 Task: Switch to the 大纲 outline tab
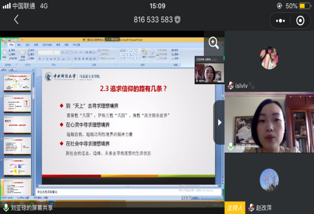pyautogui.click(x=12, y=69)
